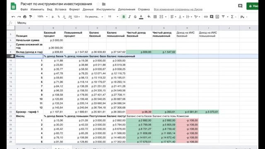This screenshot has width=265, height=149.
Task: Open the text color picker
Action: coord(141,17)
